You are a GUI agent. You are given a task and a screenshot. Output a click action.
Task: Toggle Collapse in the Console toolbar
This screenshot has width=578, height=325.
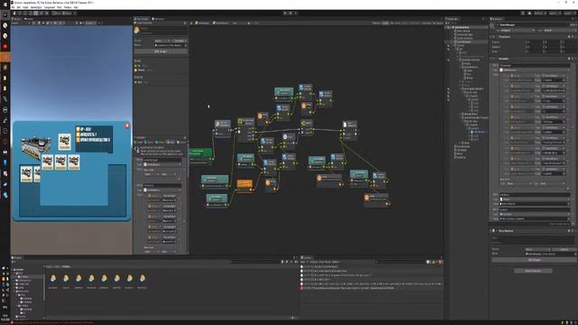[313, 262]
